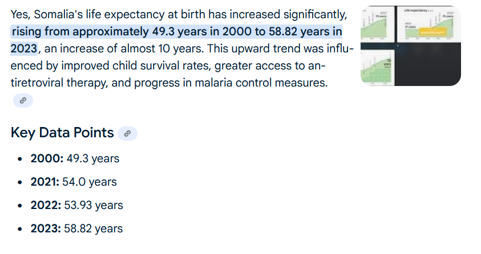This screenshot has width=481, height=254.
Task: Click the link icon below the summary paragraph
Action: point(23,100)
